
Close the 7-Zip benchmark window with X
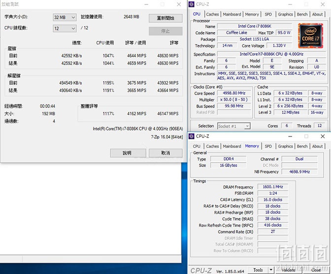click(179, 4)
